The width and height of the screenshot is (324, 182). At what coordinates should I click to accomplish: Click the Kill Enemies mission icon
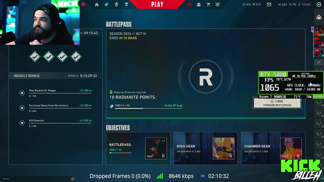click(22, 123)
